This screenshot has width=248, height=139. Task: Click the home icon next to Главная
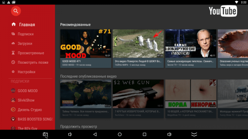14,24
